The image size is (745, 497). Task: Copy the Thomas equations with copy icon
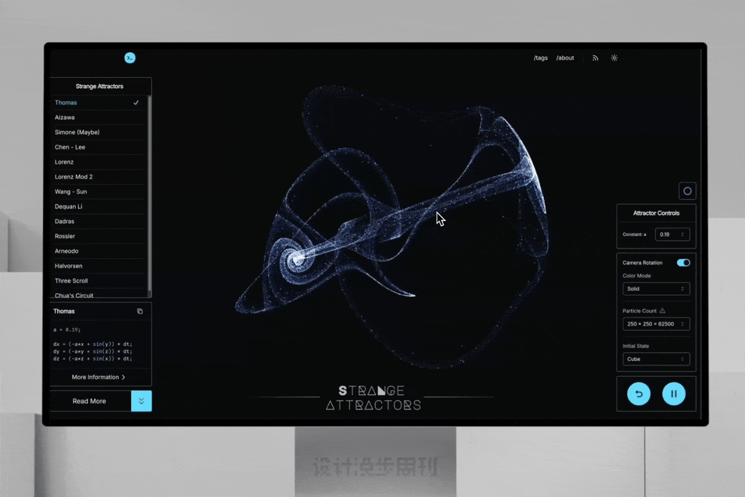(140, 311)
